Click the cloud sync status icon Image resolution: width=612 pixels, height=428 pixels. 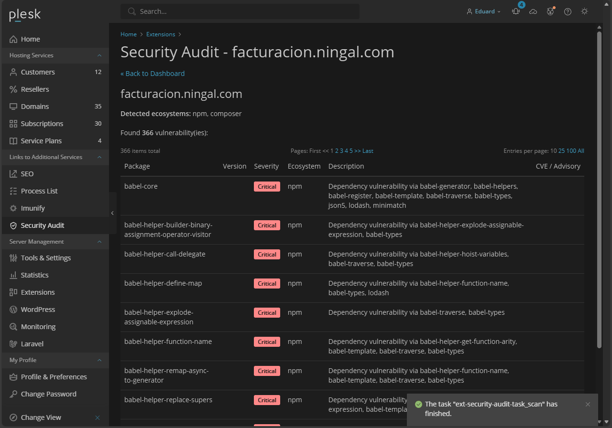coord(533,11)
